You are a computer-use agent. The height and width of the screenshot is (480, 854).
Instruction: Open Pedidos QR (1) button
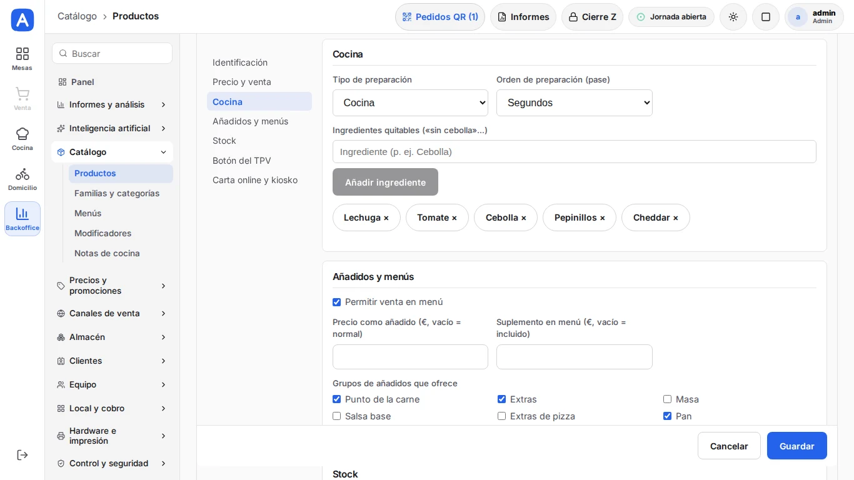tap(440, 17)
